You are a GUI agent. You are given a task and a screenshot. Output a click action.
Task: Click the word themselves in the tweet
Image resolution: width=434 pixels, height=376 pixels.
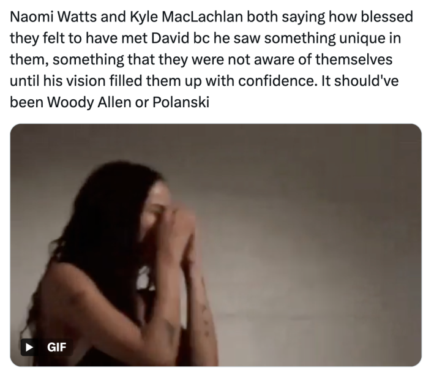pyautogui.click(x=354, y=59)
